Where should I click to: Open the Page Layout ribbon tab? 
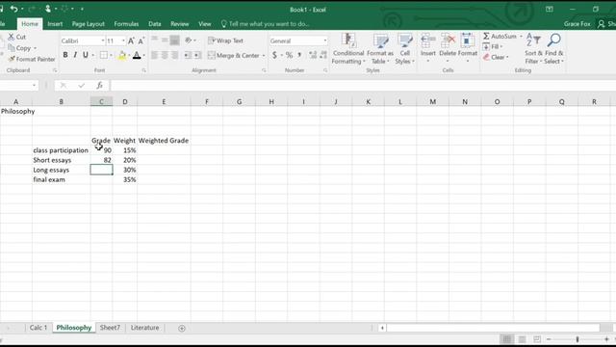click(88, 24)
